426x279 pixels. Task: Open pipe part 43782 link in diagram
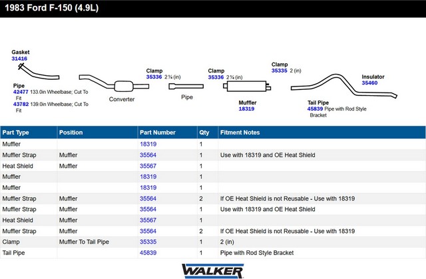point(21,104)
